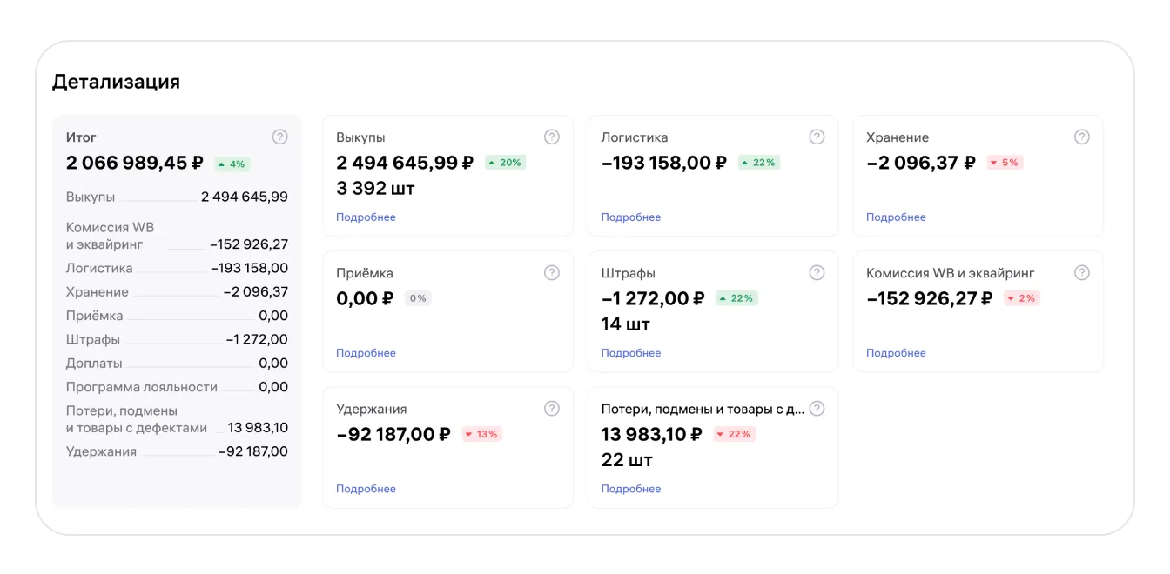Image resolution: width=1170 pixels, height=574 pixels.
Task: Open Подробнее details for Приёмка
Action: (x=366, y=353)
